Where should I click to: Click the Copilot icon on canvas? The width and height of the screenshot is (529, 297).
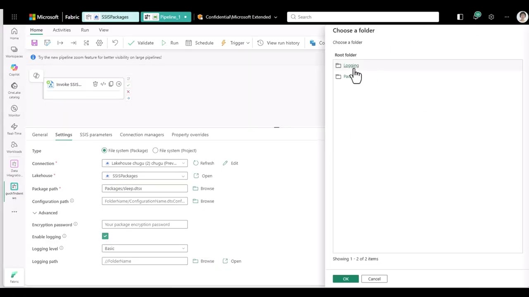click(36, 75)
